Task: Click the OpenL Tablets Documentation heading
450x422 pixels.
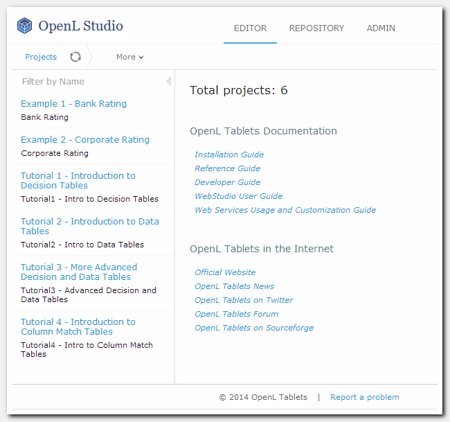Action: click(264, 131)
